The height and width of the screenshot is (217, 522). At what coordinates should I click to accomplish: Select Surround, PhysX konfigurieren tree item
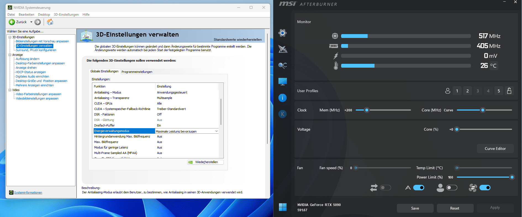pyautogui.click(x=36, y=50)
